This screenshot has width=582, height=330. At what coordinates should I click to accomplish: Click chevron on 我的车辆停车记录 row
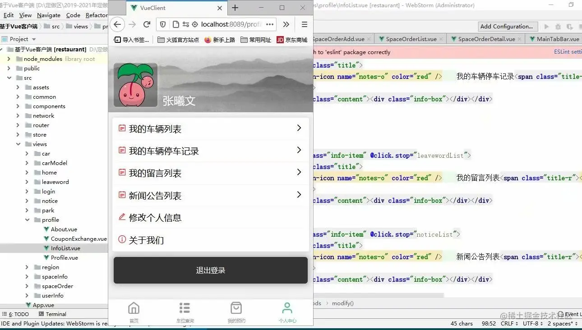click(299, 150)
